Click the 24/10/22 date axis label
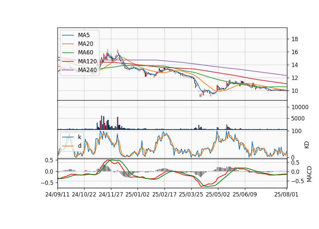The height and width of the screenshot is (229, 319). click(x=84, y=194)
